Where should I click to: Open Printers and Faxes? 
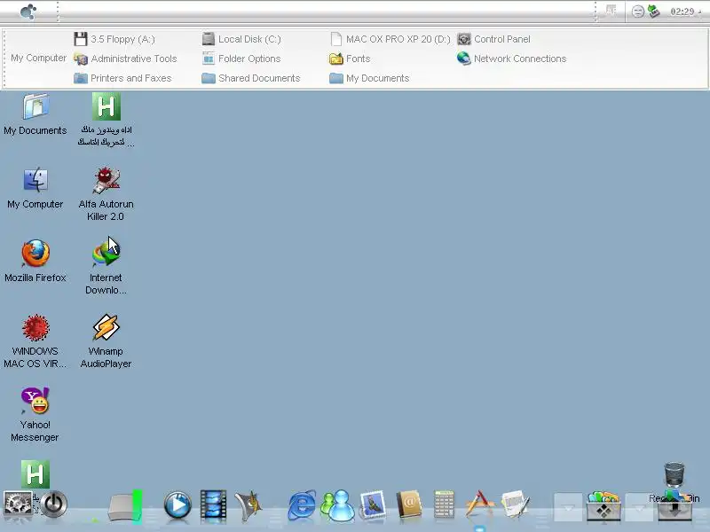click(122, 78)
